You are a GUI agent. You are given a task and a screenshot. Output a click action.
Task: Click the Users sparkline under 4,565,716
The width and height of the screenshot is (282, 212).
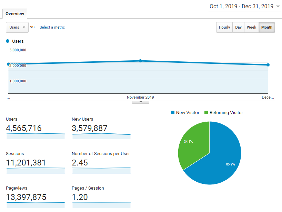coord(36,136)
